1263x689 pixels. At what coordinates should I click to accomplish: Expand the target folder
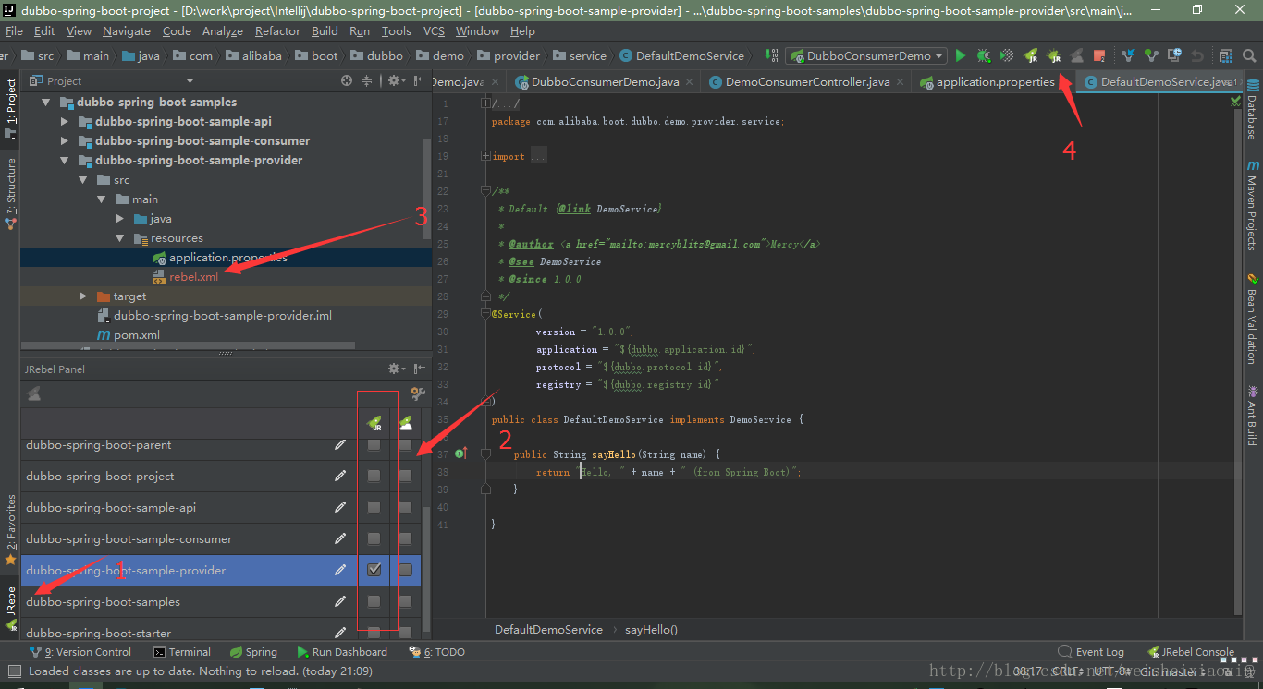pyautogui.click(x=83, y=296)
